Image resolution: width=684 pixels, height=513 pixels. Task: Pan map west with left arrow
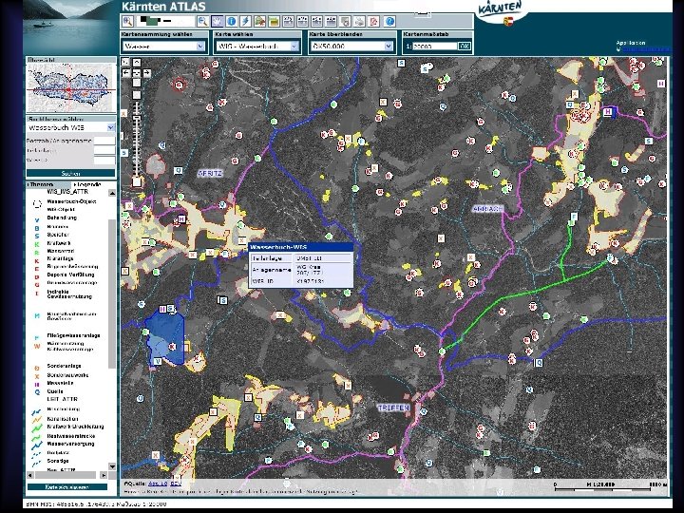pyautogui.click(x=125, y=73)
